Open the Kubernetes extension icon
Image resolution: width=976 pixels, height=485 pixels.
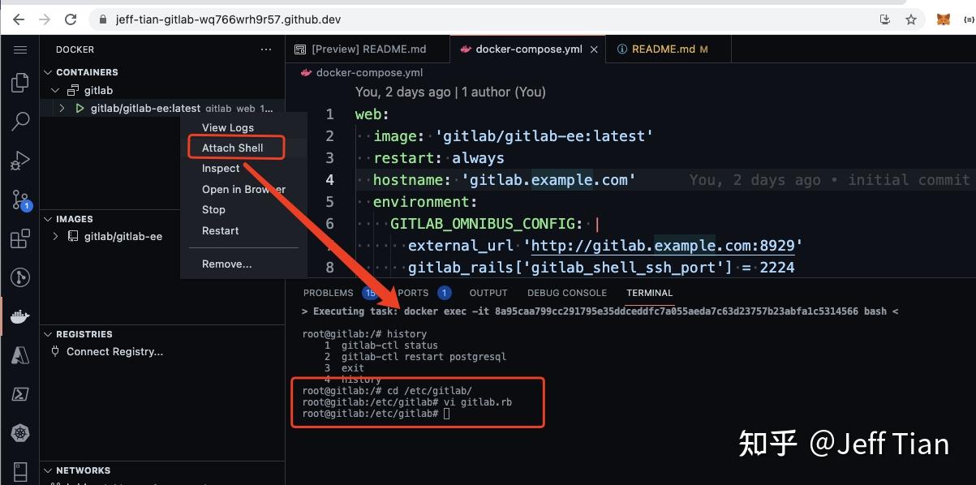pyautogui.click(x=20, y=432)
